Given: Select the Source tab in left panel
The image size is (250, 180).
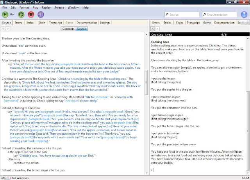Looking at the screenshot, I should click(7, 23).
